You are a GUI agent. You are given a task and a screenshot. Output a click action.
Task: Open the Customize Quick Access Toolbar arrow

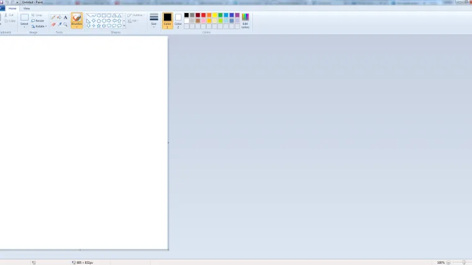17,2
